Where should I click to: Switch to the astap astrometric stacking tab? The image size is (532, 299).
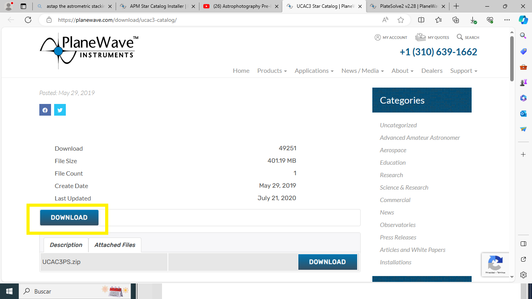point(74,6)
